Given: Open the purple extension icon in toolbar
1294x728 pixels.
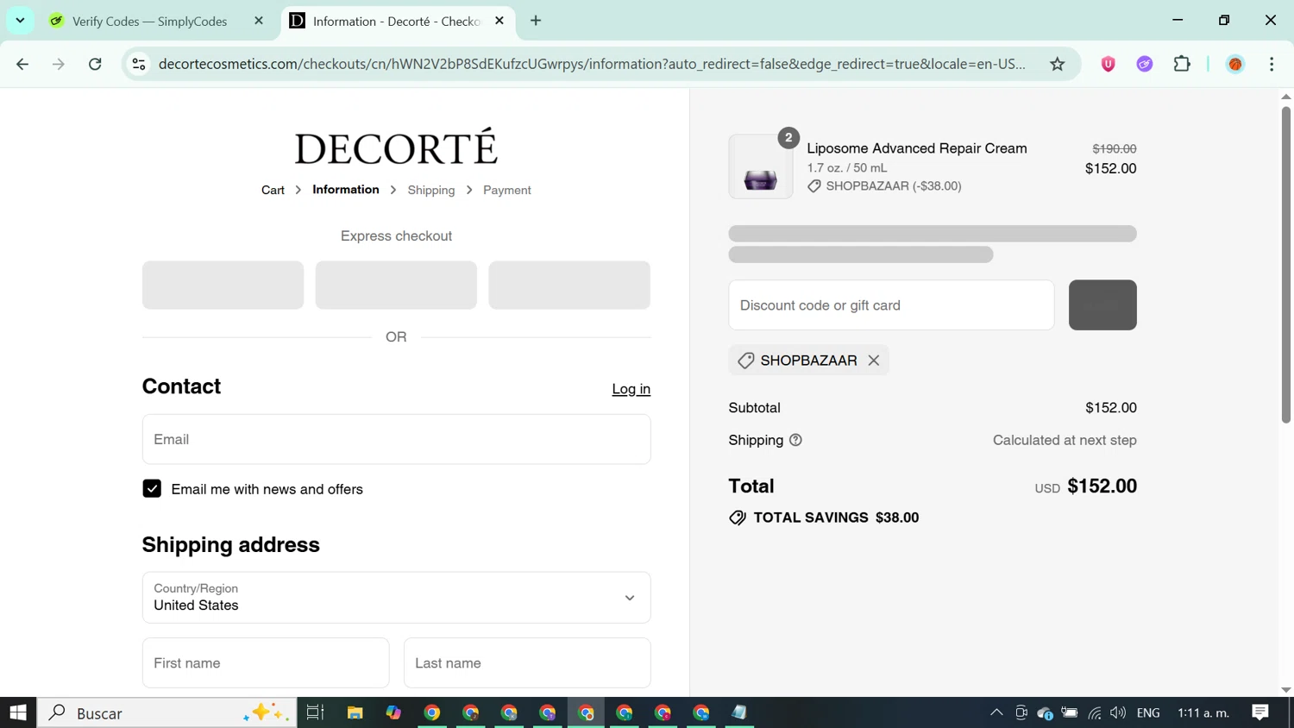Looking at the screenshot, I should [1145, 64].
